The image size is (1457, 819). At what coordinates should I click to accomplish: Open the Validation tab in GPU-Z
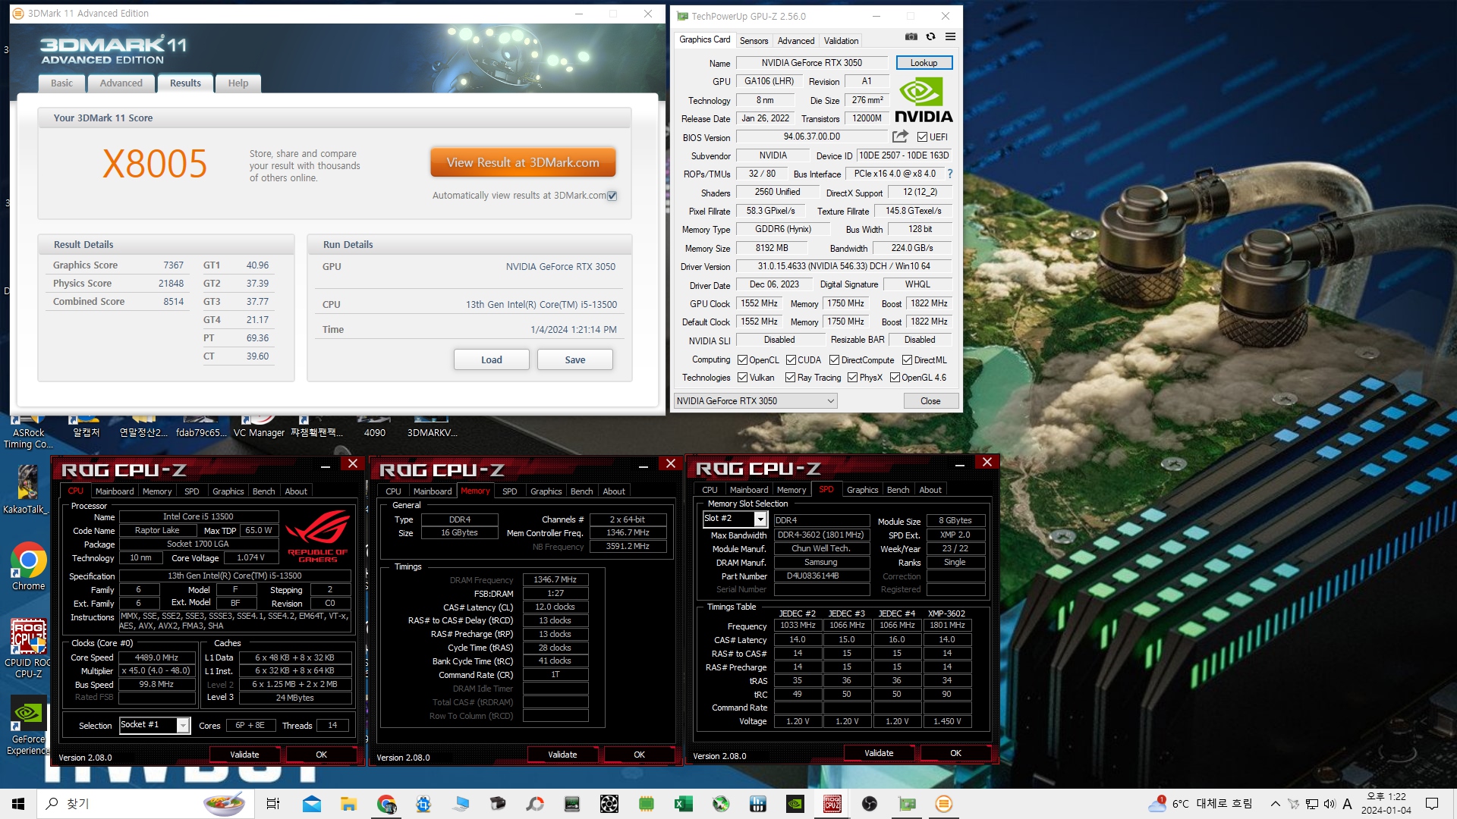[841, 41]
